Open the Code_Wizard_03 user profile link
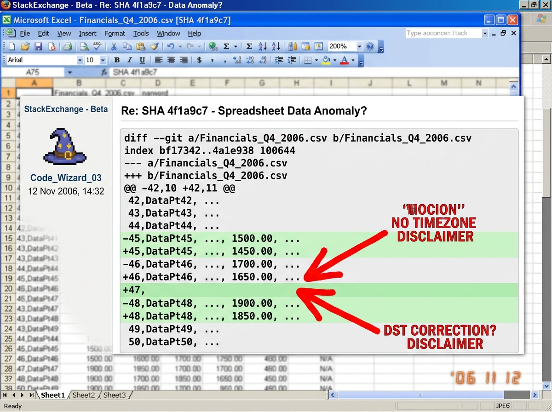 66,178
